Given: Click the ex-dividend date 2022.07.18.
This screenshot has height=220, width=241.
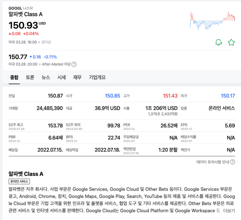Looking at the screenshot, I should pos(108,150).
